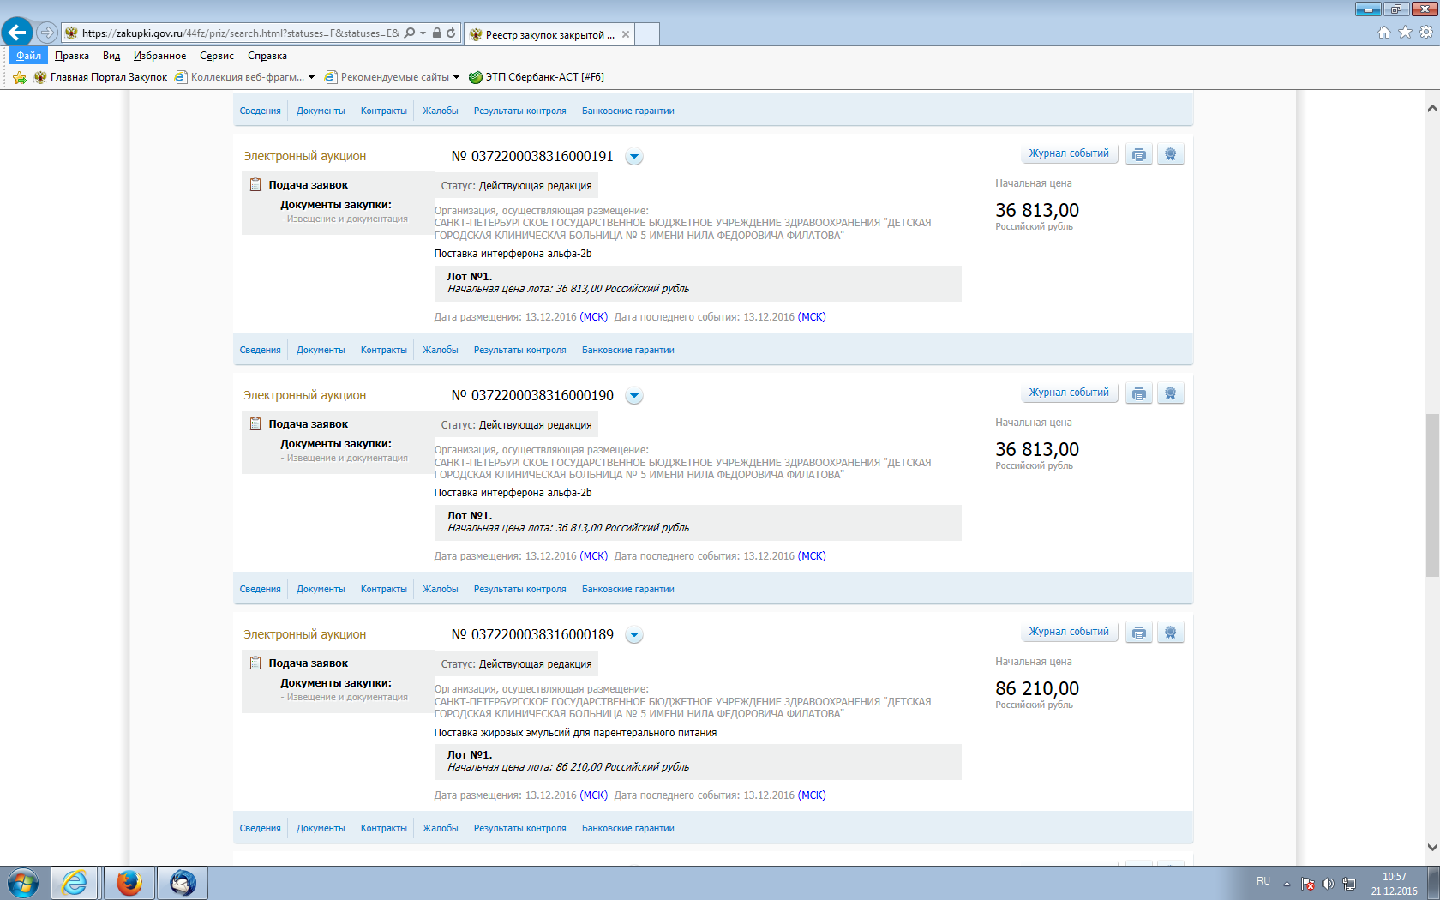Open Документы tab below auction 0372200038316000191
1440x900 pixels.
321,350
